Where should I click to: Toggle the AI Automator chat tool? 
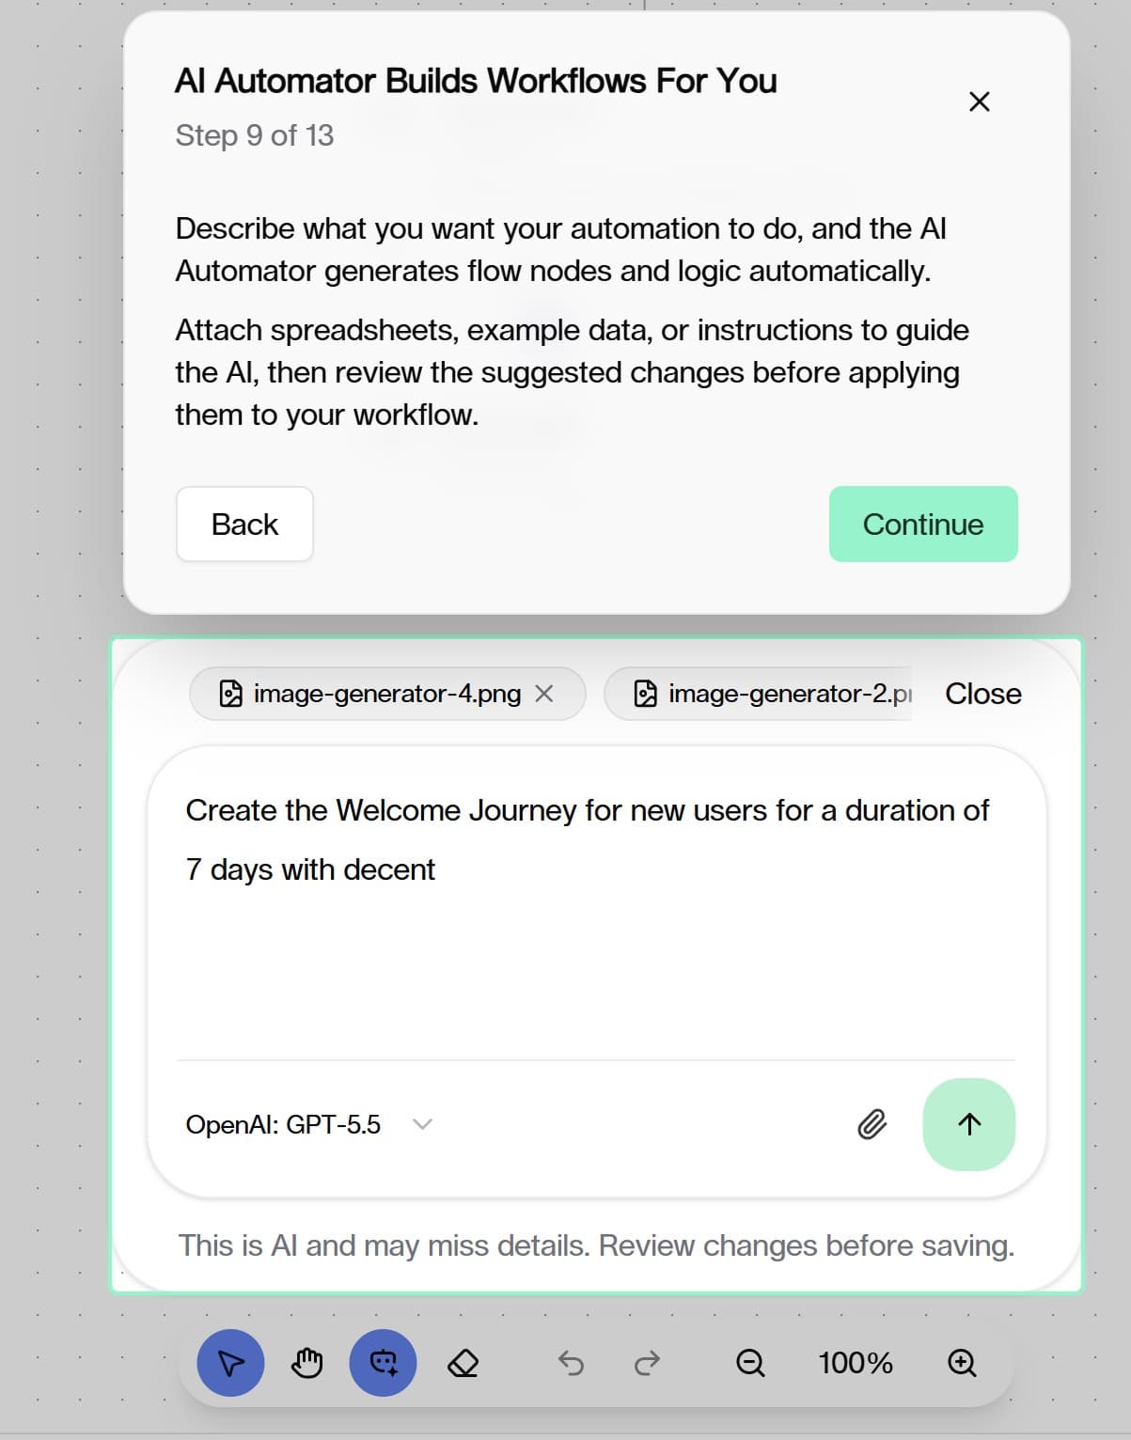(383, 1362)
